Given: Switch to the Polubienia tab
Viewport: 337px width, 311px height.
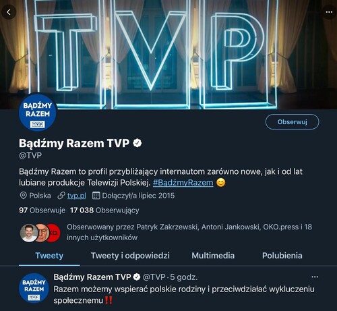Looking at the screenshot, I should [x=282, y=256].
